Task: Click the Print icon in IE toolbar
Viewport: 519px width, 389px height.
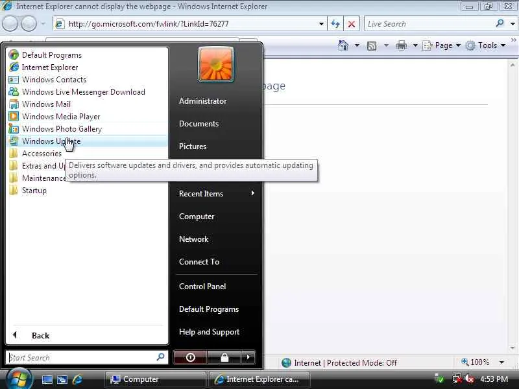Action: 402,45
